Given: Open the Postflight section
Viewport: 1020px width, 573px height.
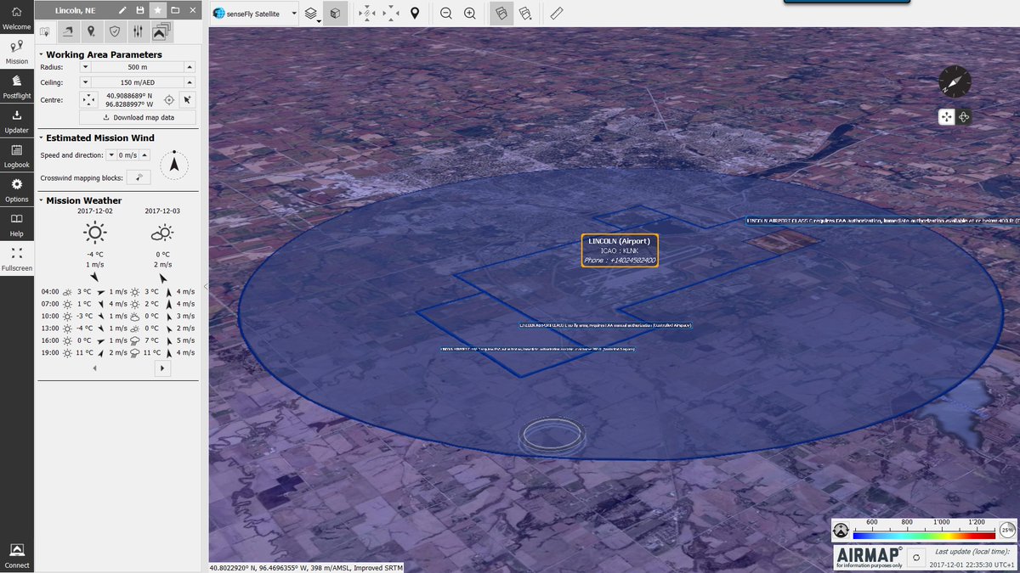Looking at the screenshot, I should [x=17, y=87].
